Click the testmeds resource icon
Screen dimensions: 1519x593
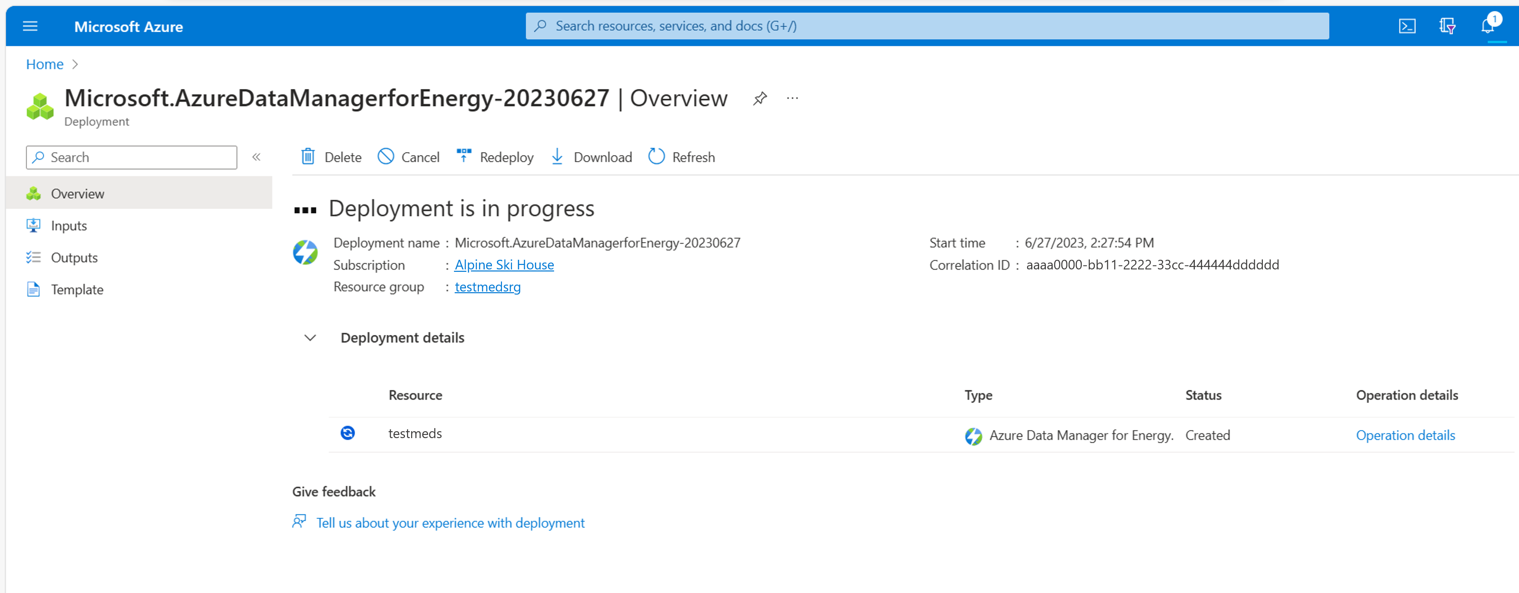tap(348, 433)
